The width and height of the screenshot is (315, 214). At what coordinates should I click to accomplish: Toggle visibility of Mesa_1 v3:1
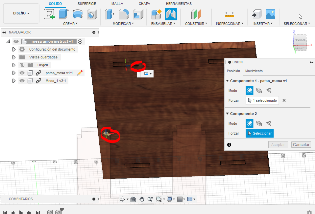pos(22,81)
